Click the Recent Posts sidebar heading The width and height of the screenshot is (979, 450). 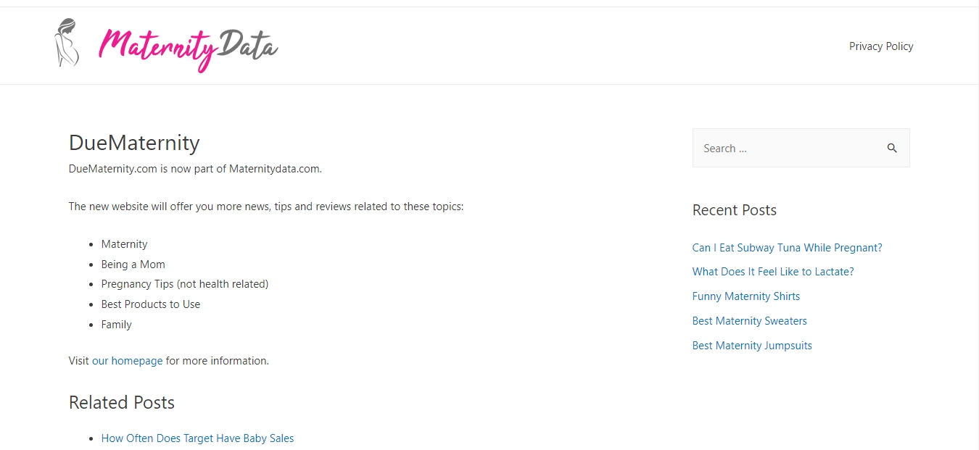point(735,210)
